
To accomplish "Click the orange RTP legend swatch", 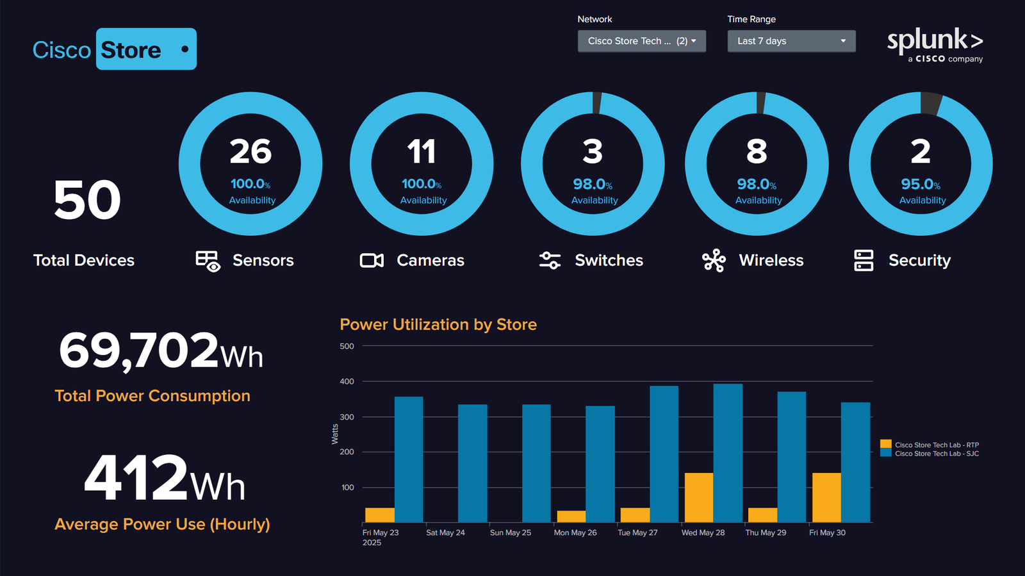I will coord(886,444).
